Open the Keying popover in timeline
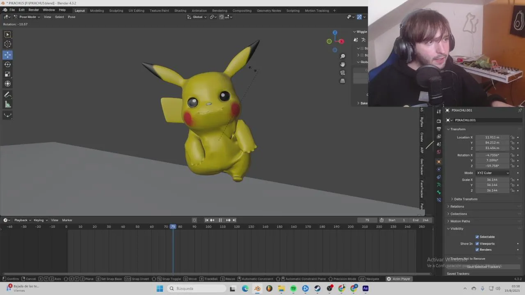This screenshot has height=295, width=525. pyautogui.click(x=40, y=220)
